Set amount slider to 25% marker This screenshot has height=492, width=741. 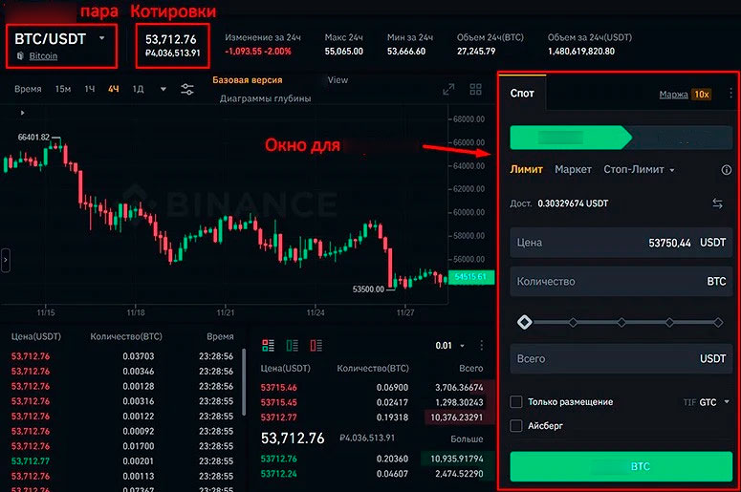(573, 323)
